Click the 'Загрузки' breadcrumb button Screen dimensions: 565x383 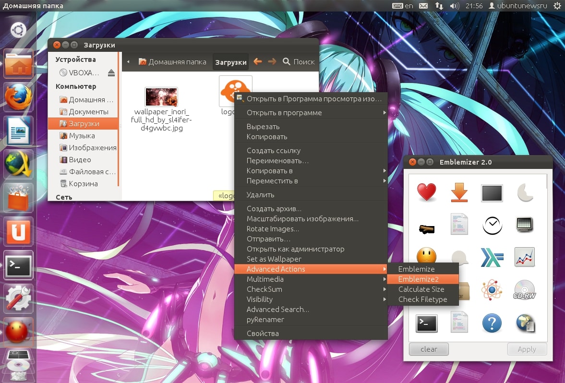pos(230,62)
